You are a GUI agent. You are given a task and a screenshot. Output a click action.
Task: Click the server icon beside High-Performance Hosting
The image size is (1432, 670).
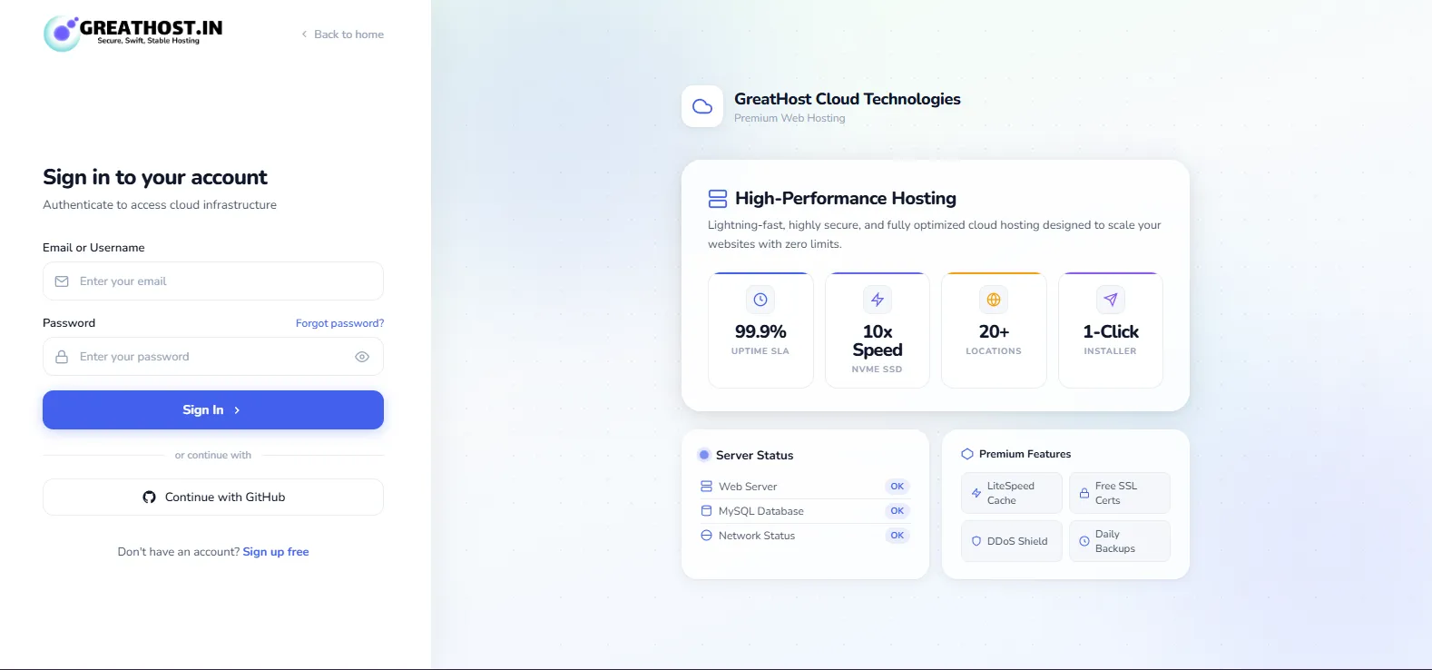[718, 199]
